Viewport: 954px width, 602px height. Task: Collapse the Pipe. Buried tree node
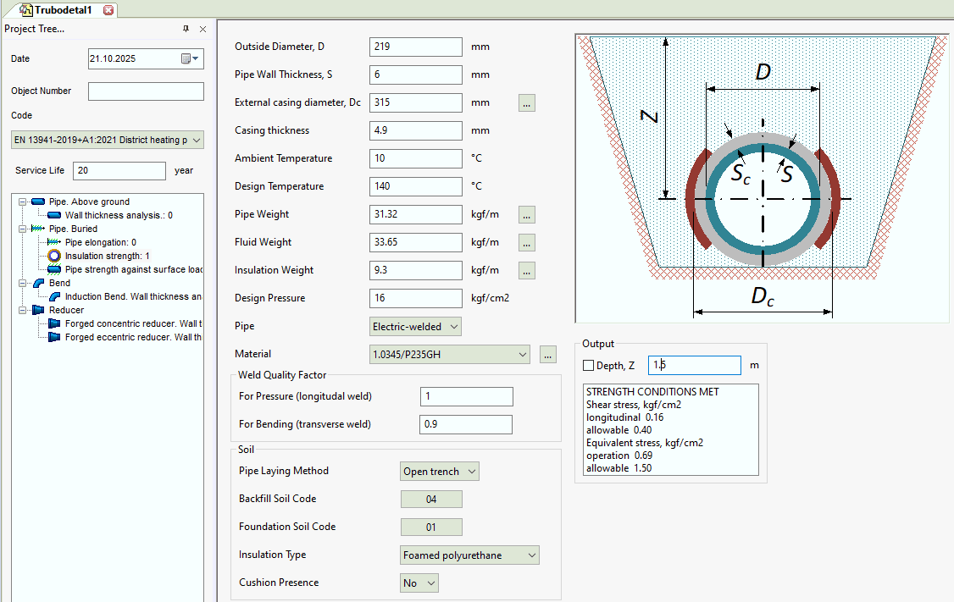point(22,229)
